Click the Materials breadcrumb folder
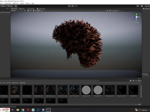Viewport: 150px width, 112px height. [15, 83]
